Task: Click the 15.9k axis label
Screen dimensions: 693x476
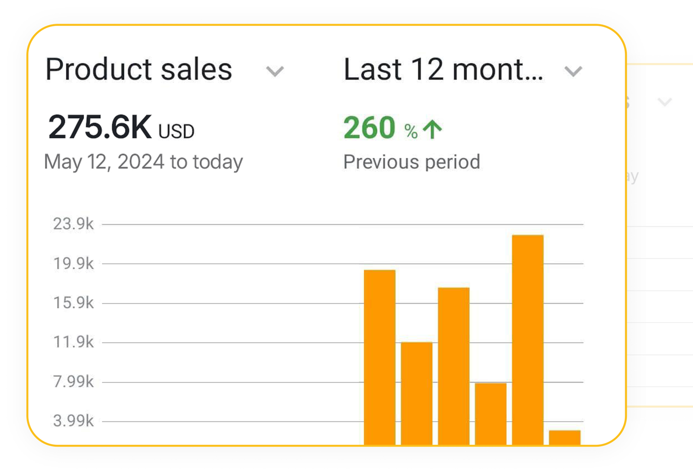Action: (x=73, y=303)
